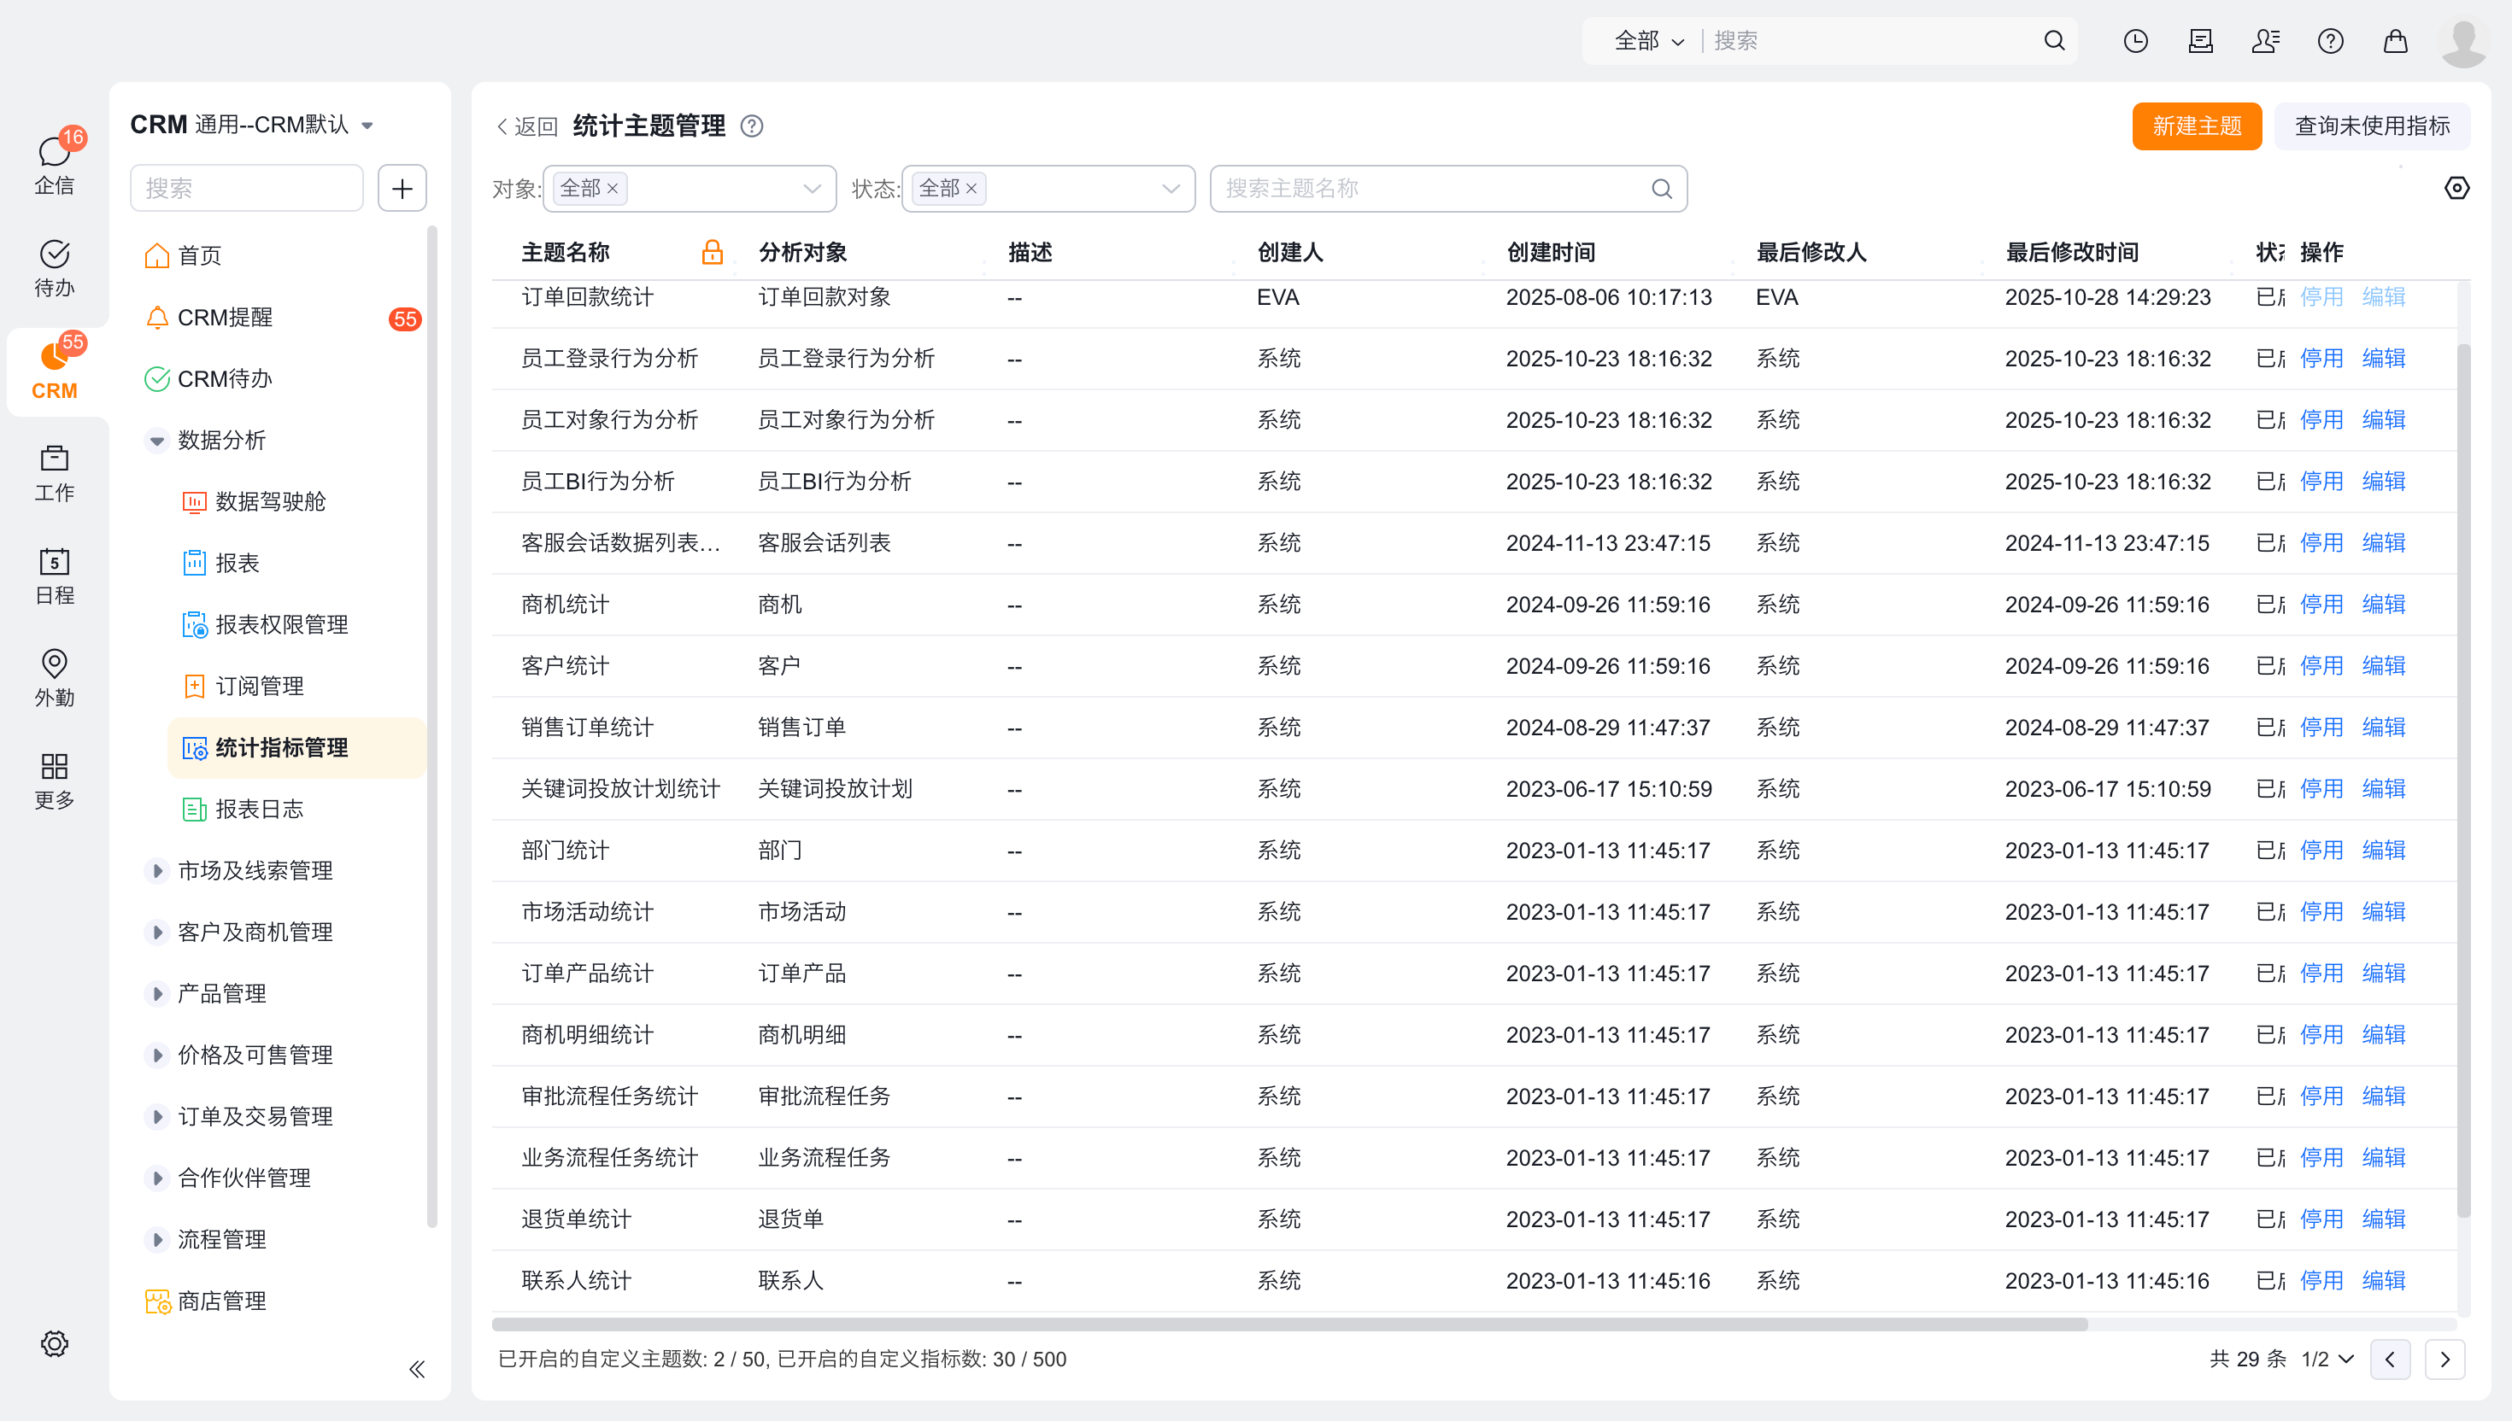Open the table column settings gear

2456,189
